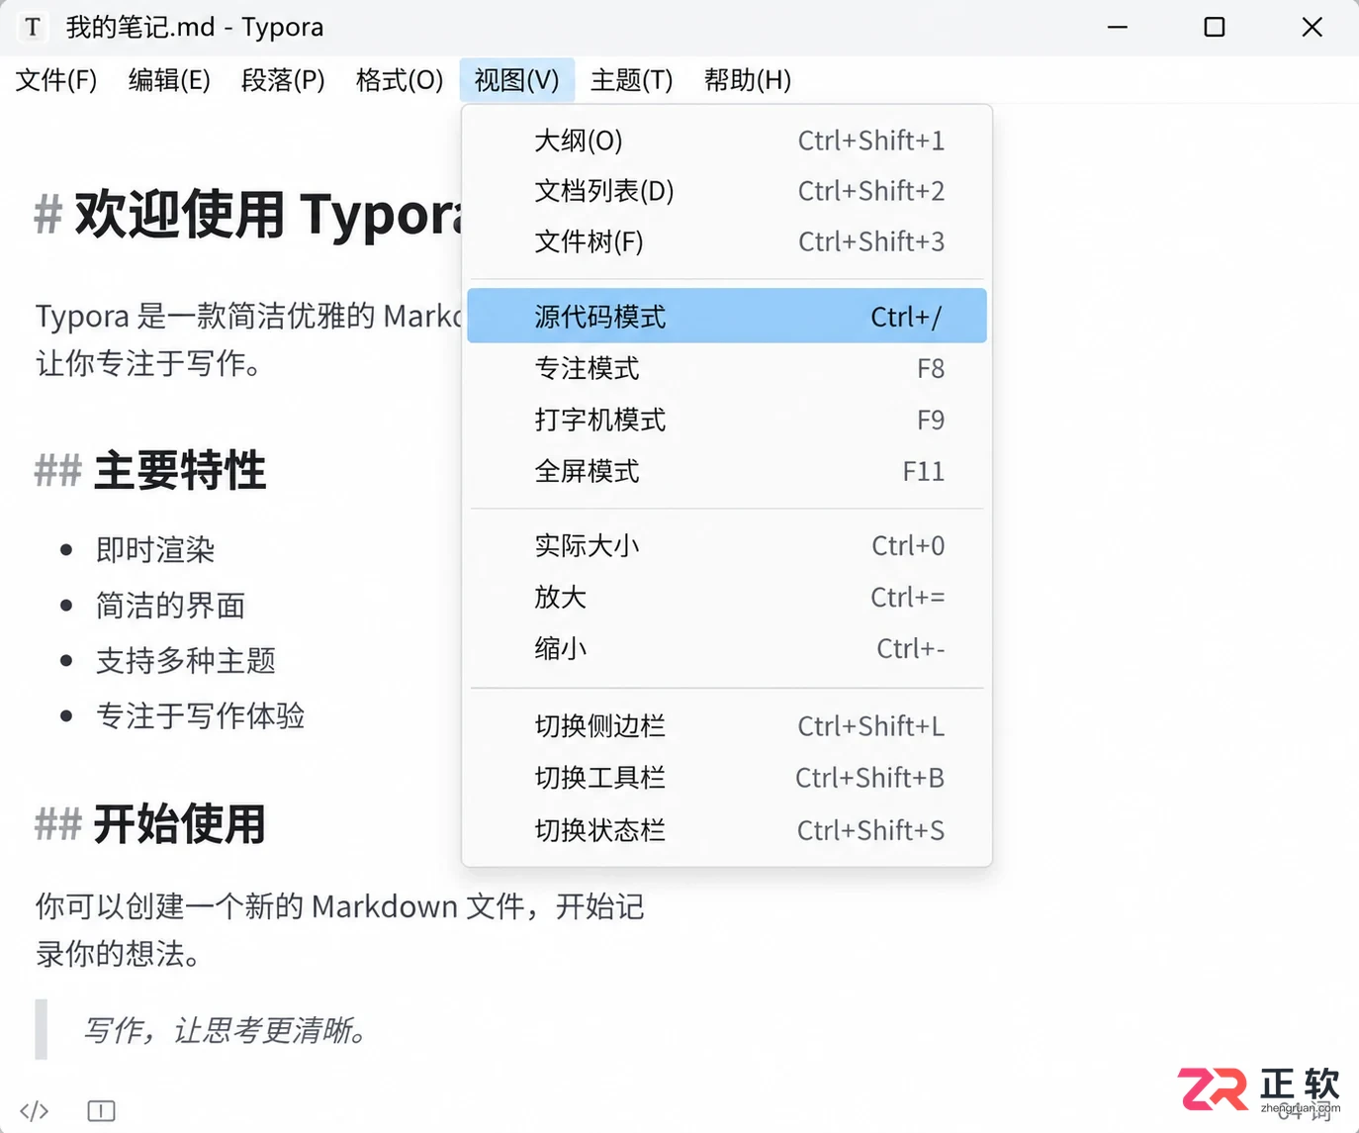The width and height of the screenshot is (1359, 1133).
Task: Click the paragraph line 让你专注于写作。
Action: click(148, 363)
